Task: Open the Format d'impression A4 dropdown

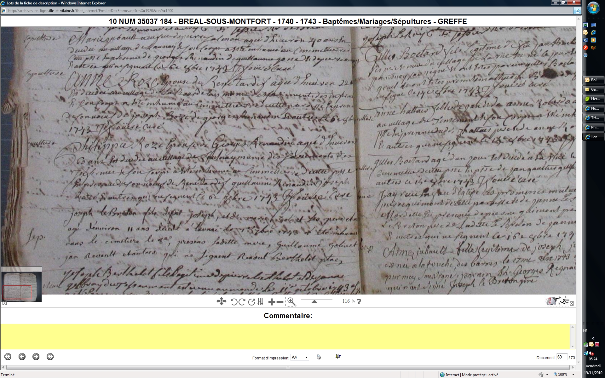Action: [299, 357]
